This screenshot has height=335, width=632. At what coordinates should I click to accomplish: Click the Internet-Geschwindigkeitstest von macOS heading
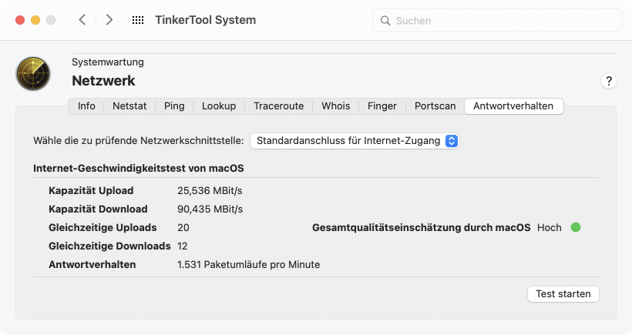point(139,169)
